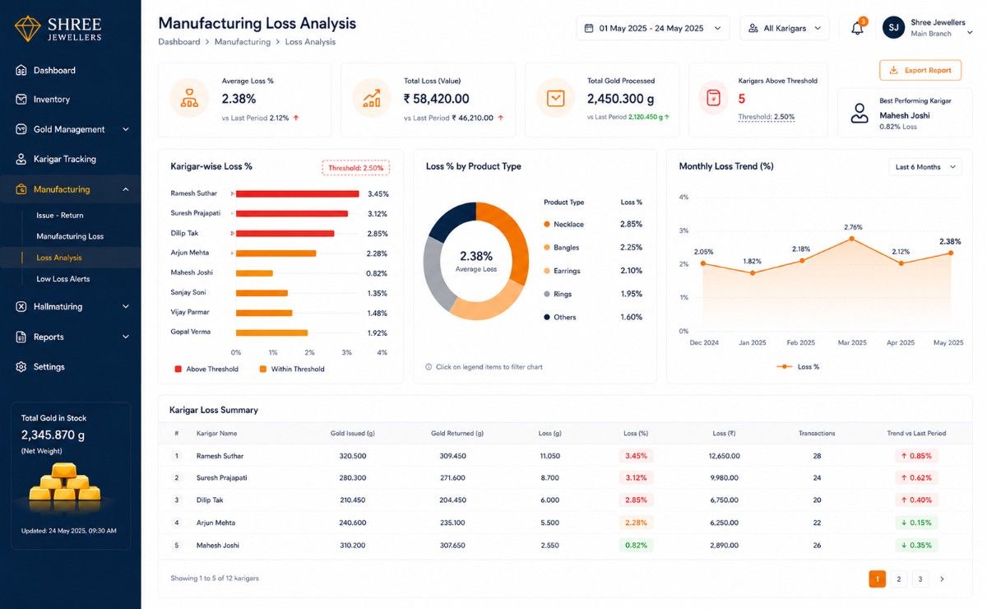Go to pagination page 2

tap(899, 579)
